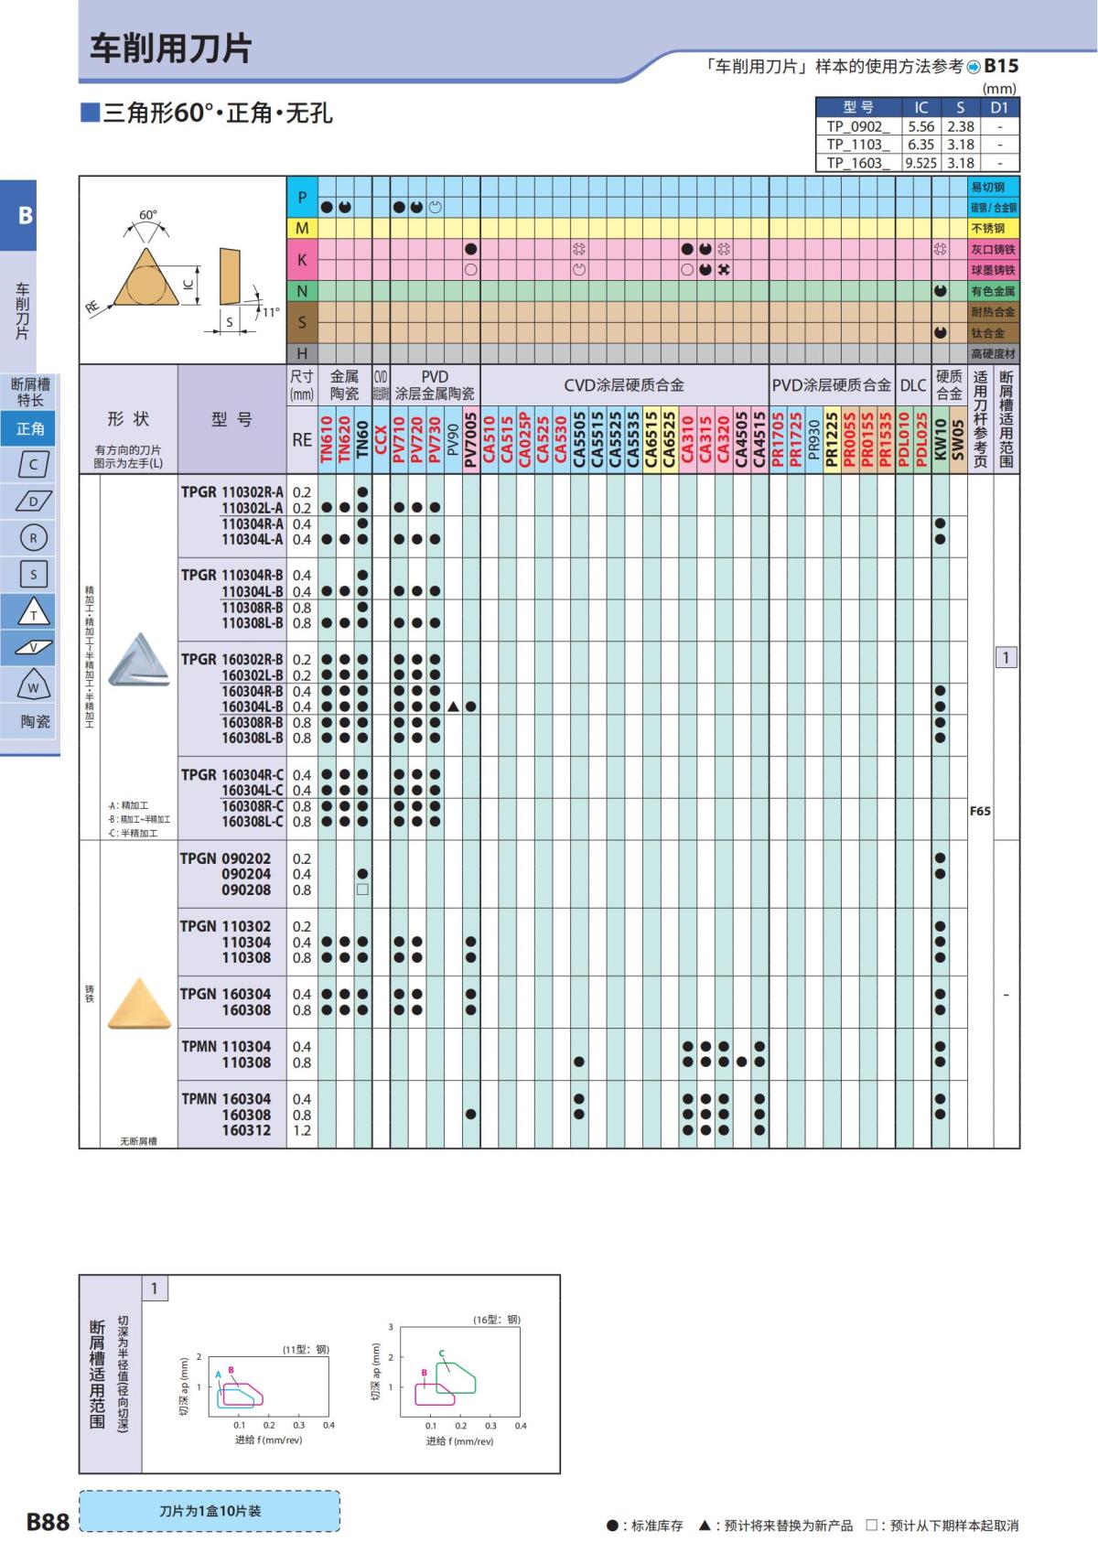Viewport: 1098px width, 1553px height.
Task: Select the R round insert icon
Action: (34, 537)
